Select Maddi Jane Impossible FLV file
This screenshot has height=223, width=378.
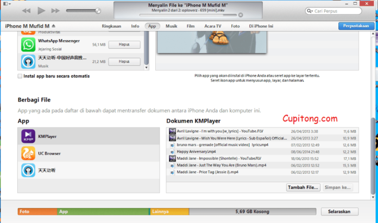[262, 158]
